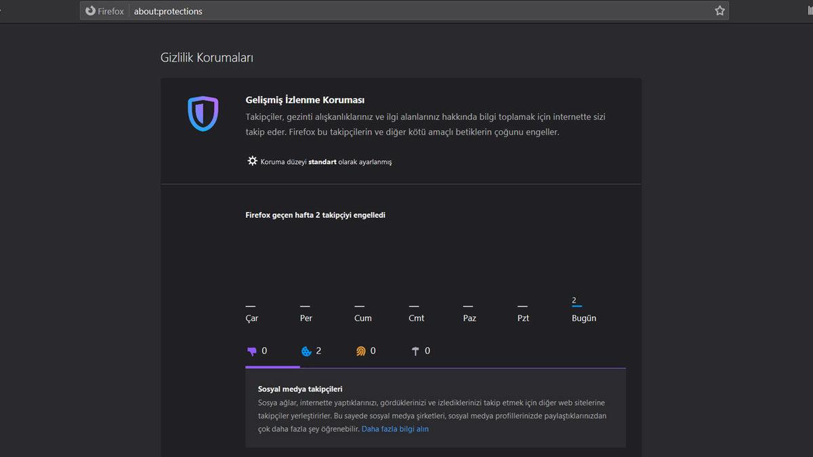Open the Daha fazla bilgi alın link
This screenshot has height=457, width=813.
395,429
